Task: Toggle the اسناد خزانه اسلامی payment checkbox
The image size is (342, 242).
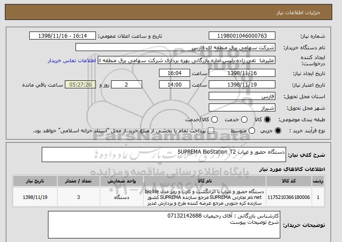Action: tap(211, 131)
